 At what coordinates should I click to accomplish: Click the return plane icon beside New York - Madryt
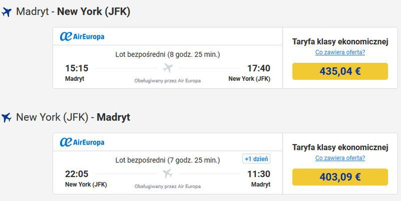(x=7, y=117)
